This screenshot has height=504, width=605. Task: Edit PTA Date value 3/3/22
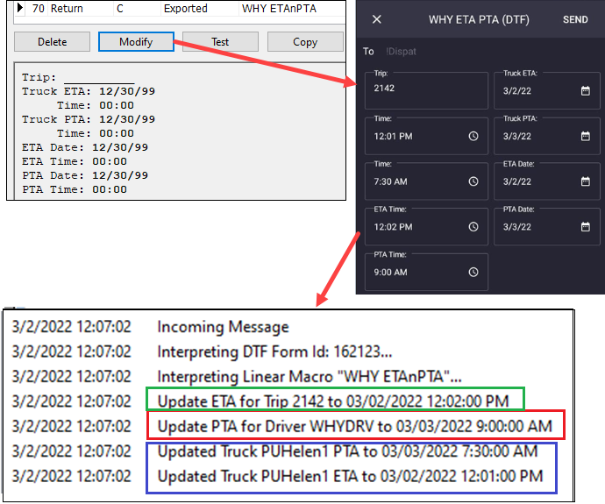tap(547, 227)
